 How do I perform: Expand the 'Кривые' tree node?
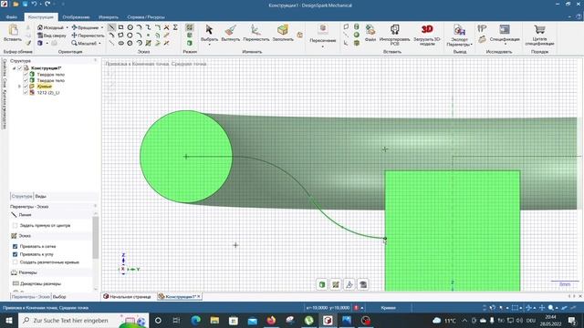19,87
